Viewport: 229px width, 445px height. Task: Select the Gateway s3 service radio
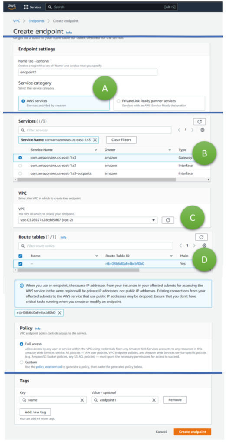click(20, 157)
